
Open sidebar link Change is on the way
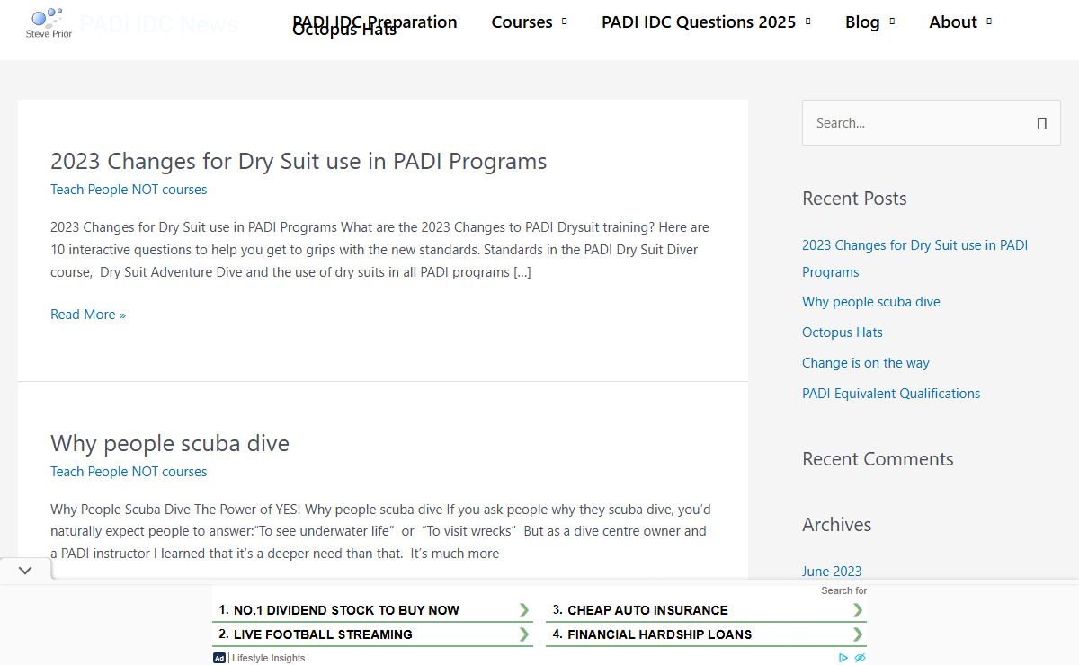pos(866,363)
